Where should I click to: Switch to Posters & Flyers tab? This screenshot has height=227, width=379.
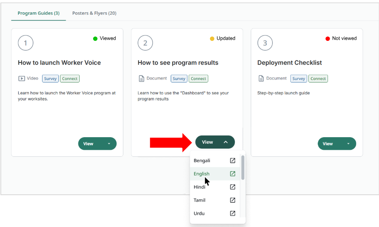pos(94,13)
